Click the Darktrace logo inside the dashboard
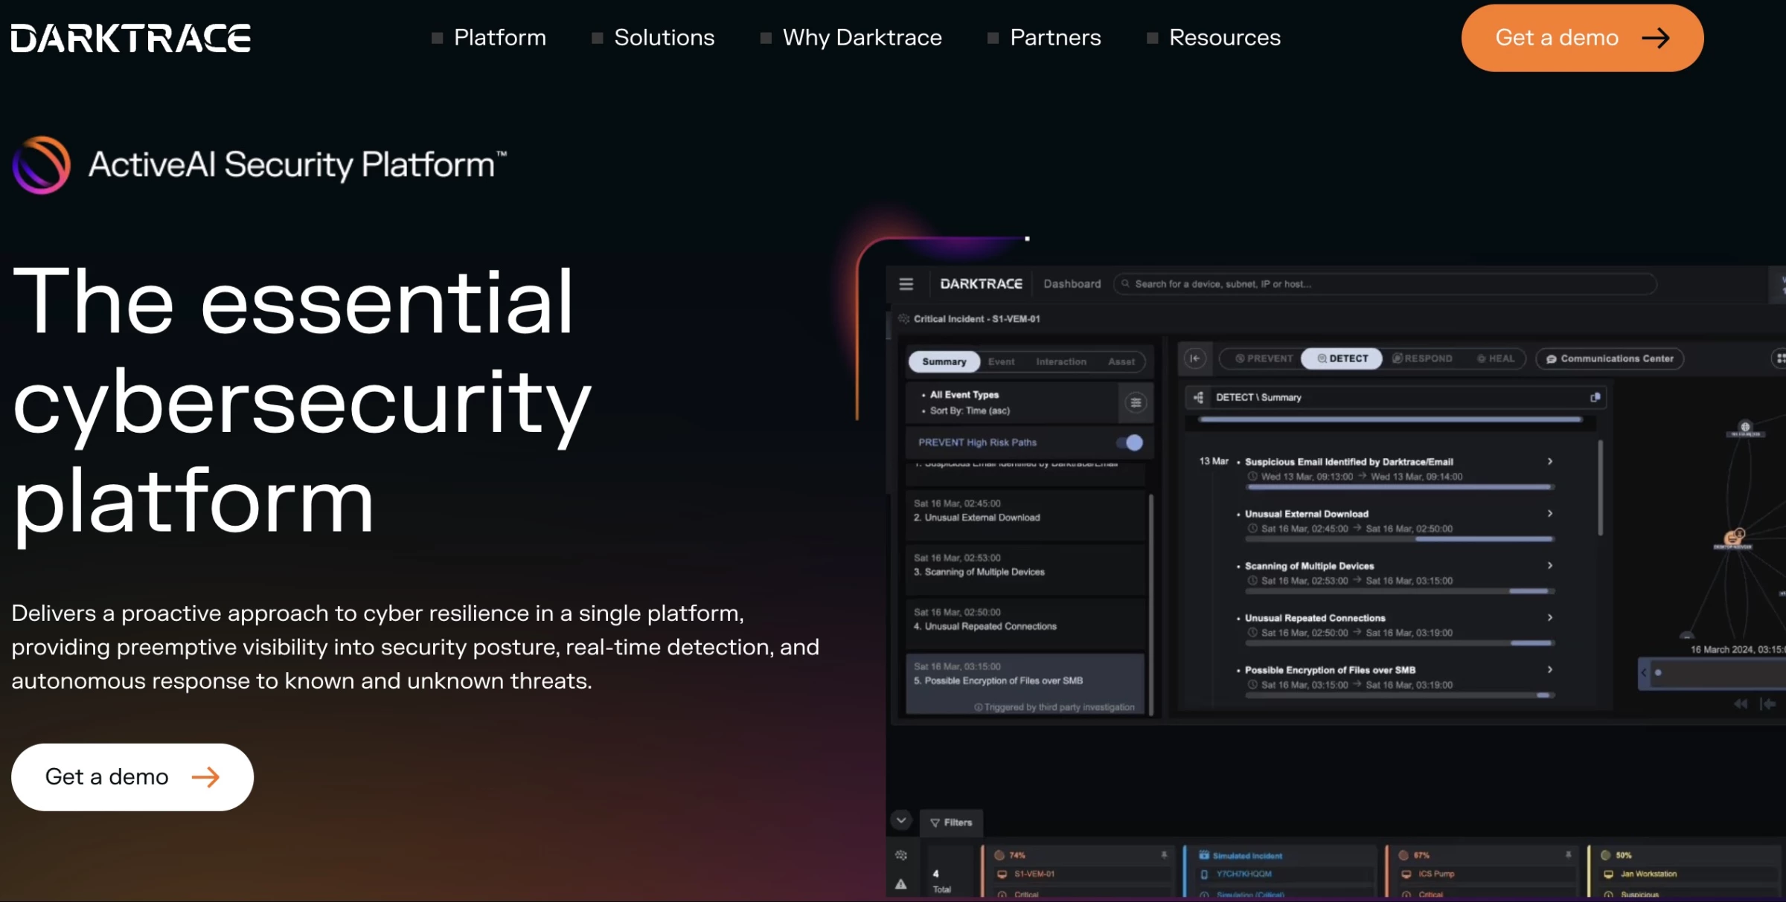 (x=981, y=284)
